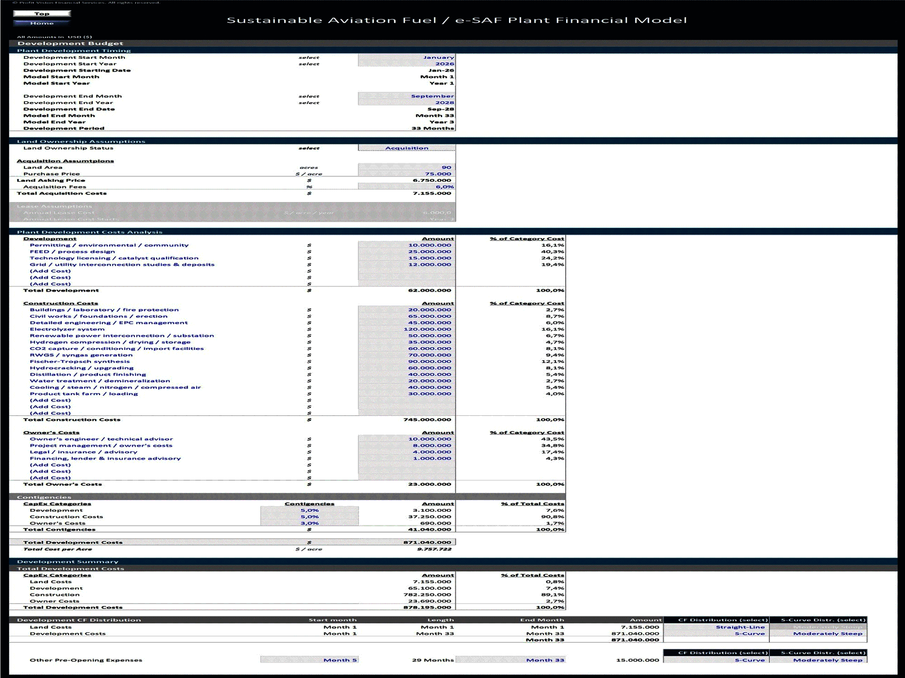This screenshot has height=678, width=905.
Task: Edit Technology licensing amount 15.000.000
Action: pyautogui.click(x=406, y=258)
